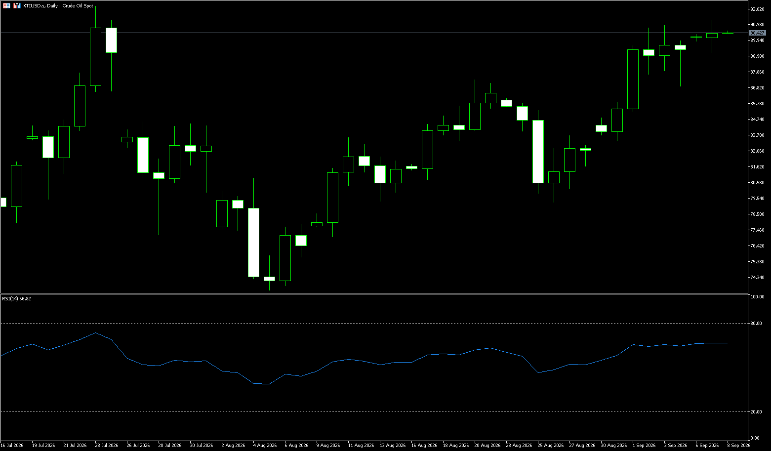This screenshot has height=451, width=771.
Task: Click the 92.020 price scale label
Action: 757,9
